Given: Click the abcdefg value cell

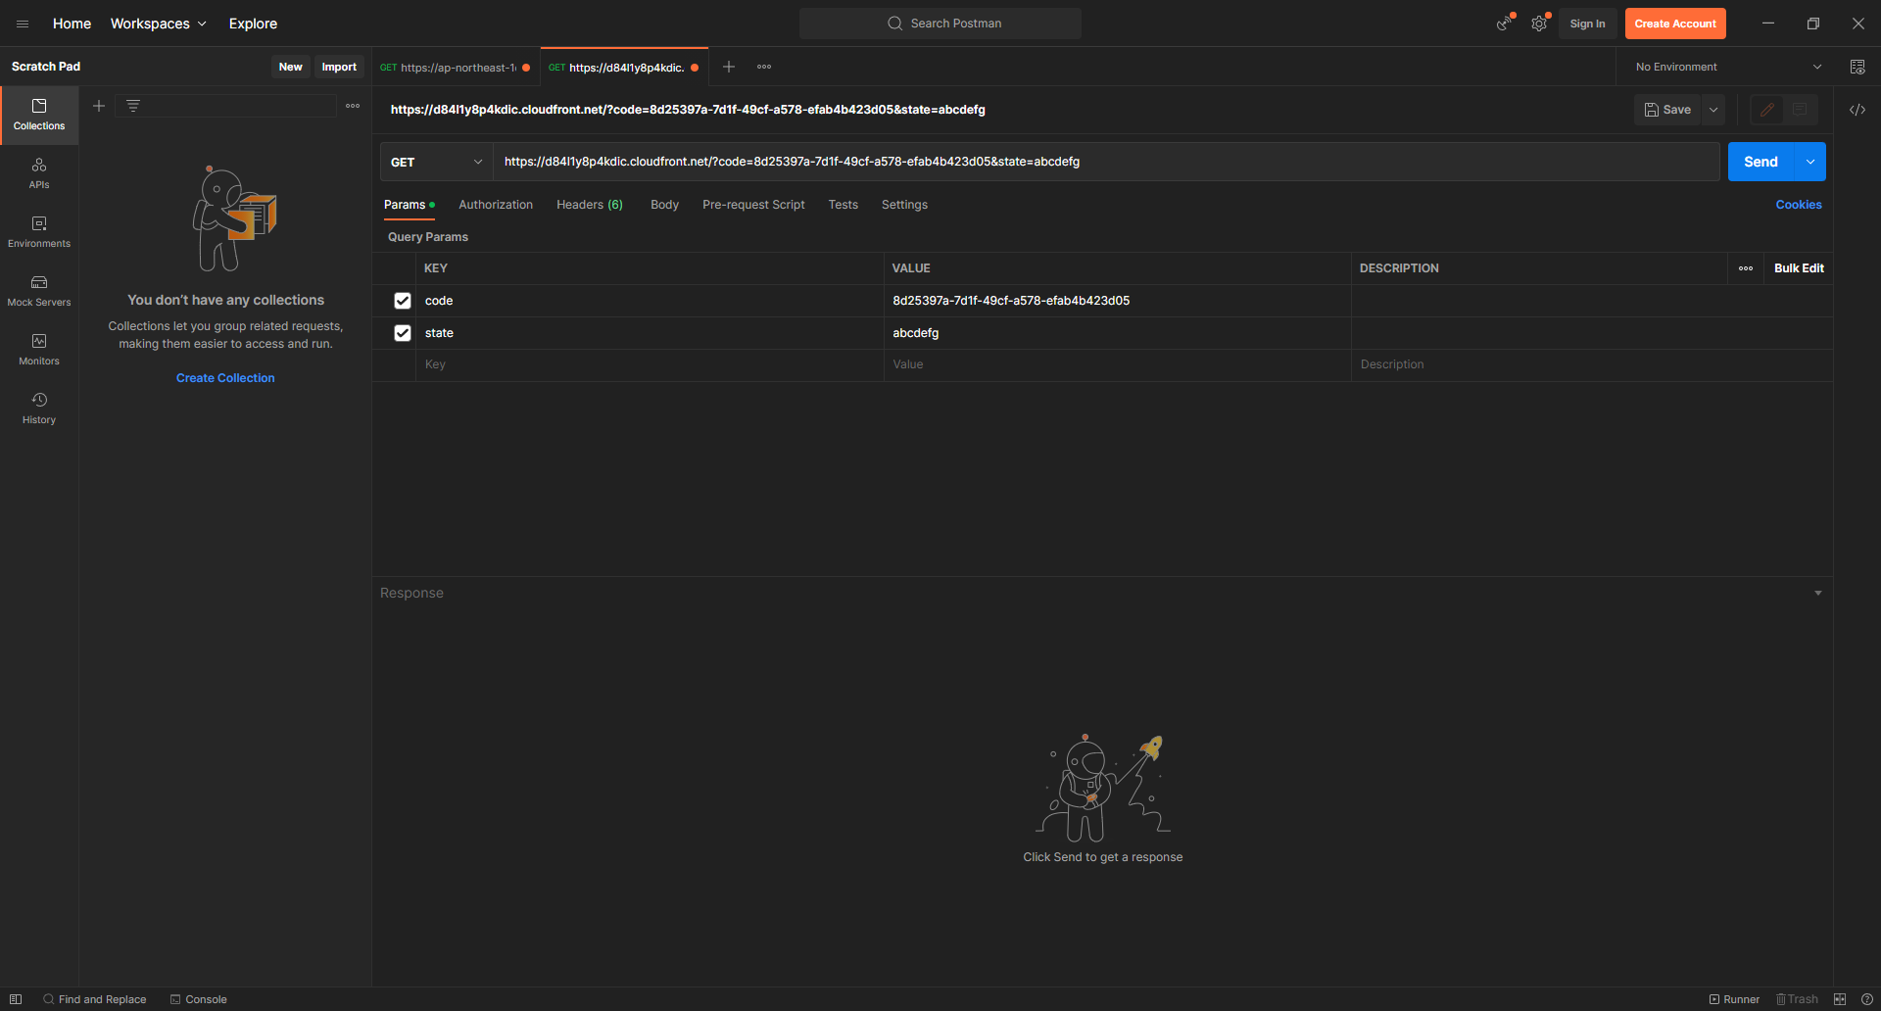Looking at the screenshot, I should [x=1117, y=333].
